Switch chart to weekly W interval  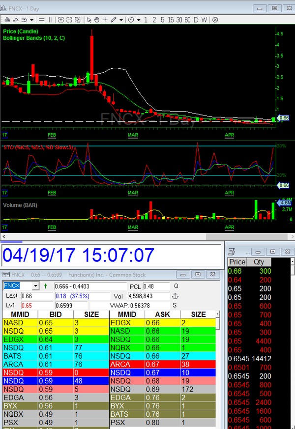click(x=204, y=20)
